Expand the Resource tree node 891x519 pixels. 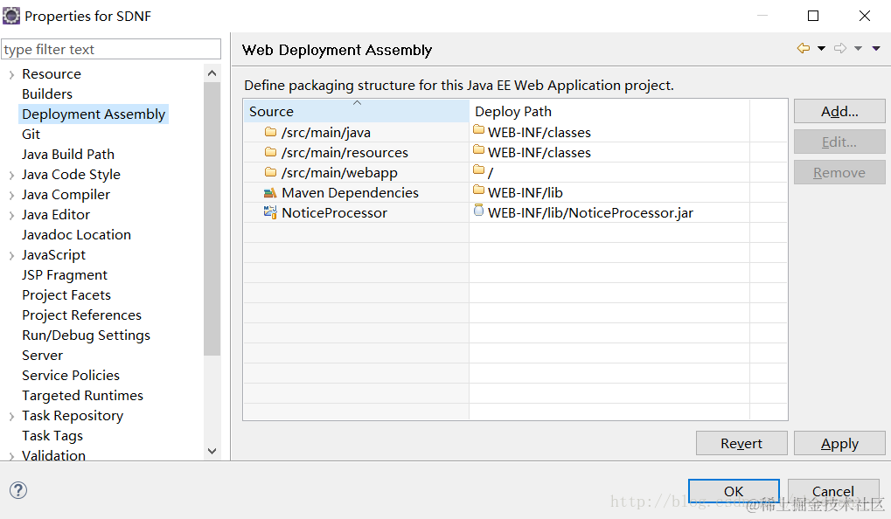(11, 75)
